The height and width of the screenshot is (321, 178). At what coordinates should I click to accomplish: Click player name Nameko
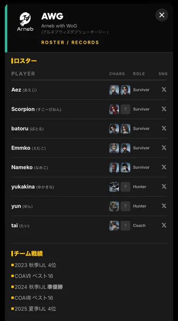[x=22, y=167]
